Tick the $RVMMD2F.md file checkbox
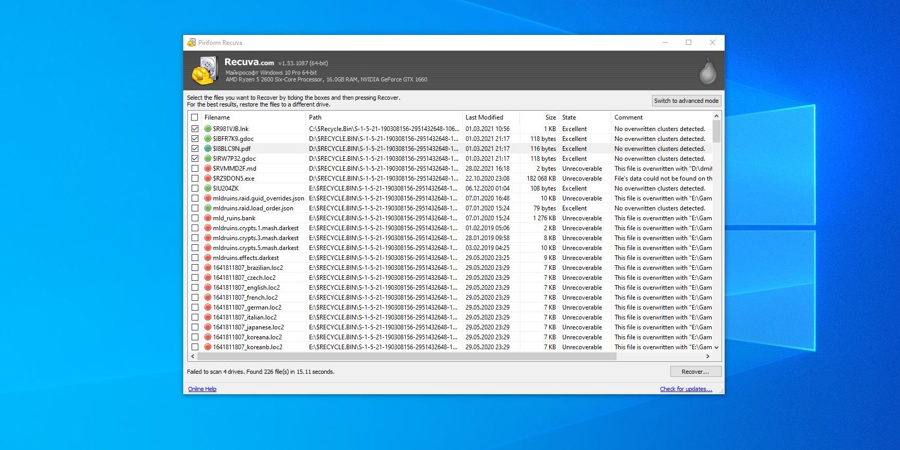 (x=195, y=168)
